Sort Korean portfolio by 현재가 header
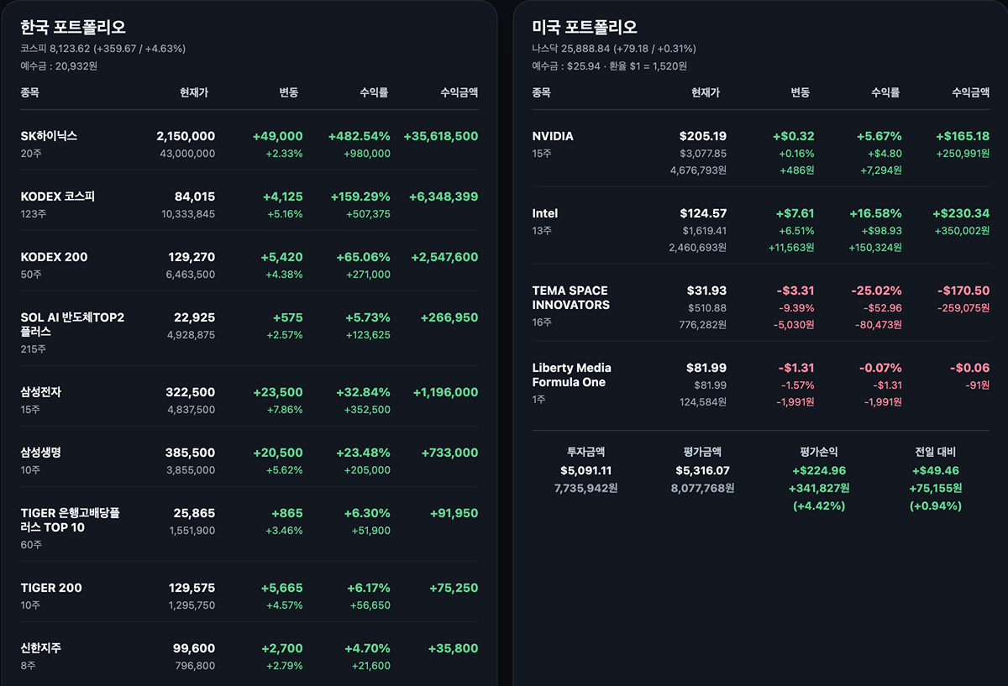The image size is (1008, 686). point(193,92)
